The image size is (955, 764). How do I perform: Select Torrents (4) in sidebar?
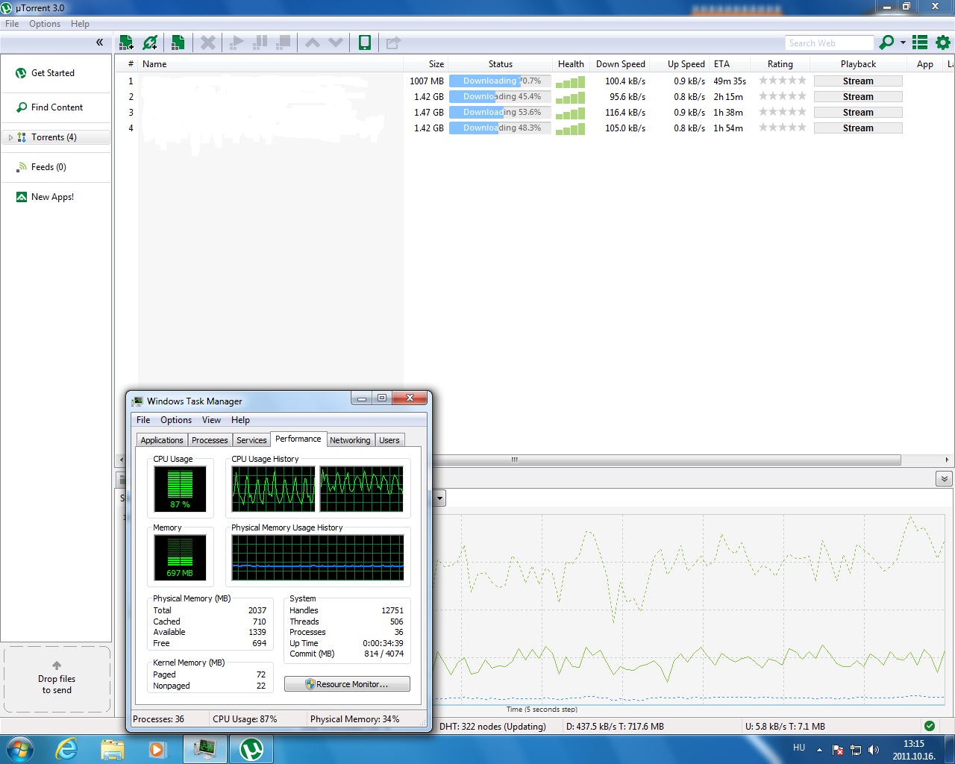coord(56,137)
